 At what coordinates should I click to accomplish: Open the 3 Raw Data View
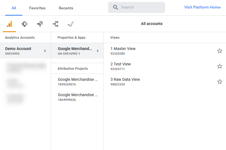click(x=165, y=82)
